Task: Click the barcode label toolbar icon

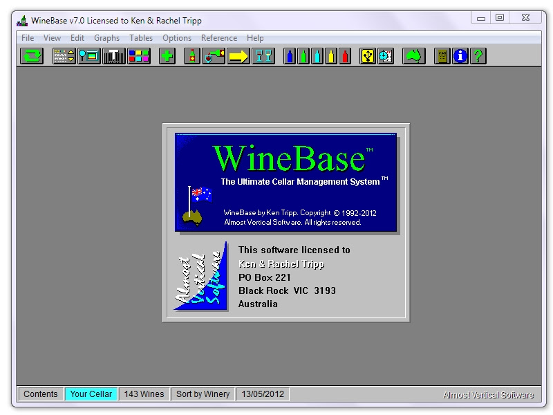Action: 113,56
